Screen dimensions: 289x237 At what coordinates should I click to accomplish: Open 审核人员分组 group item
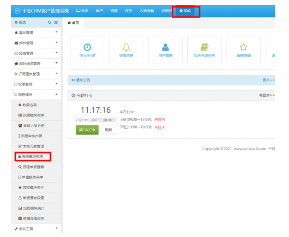(36, 125)
